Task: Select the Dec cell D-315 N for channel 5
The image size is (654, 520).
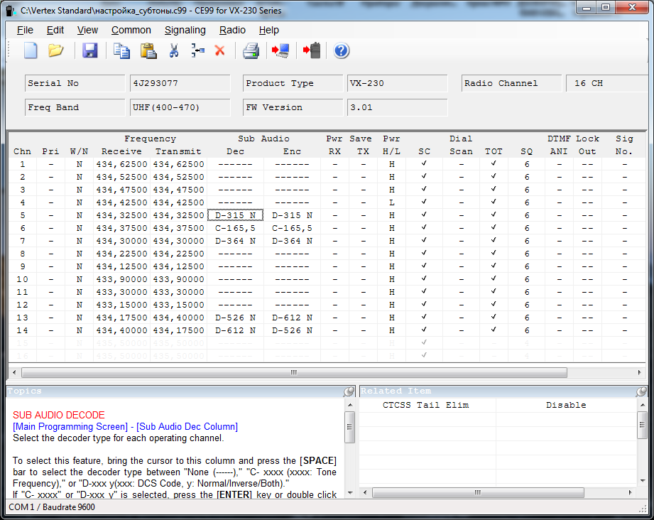Action: pyautogui.click(x=235, y=215)
